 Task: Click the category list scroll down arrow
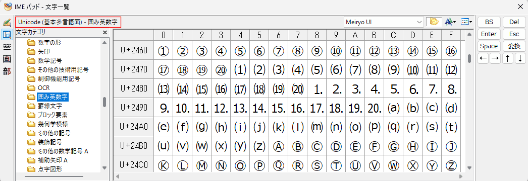[x=104, y=168]
